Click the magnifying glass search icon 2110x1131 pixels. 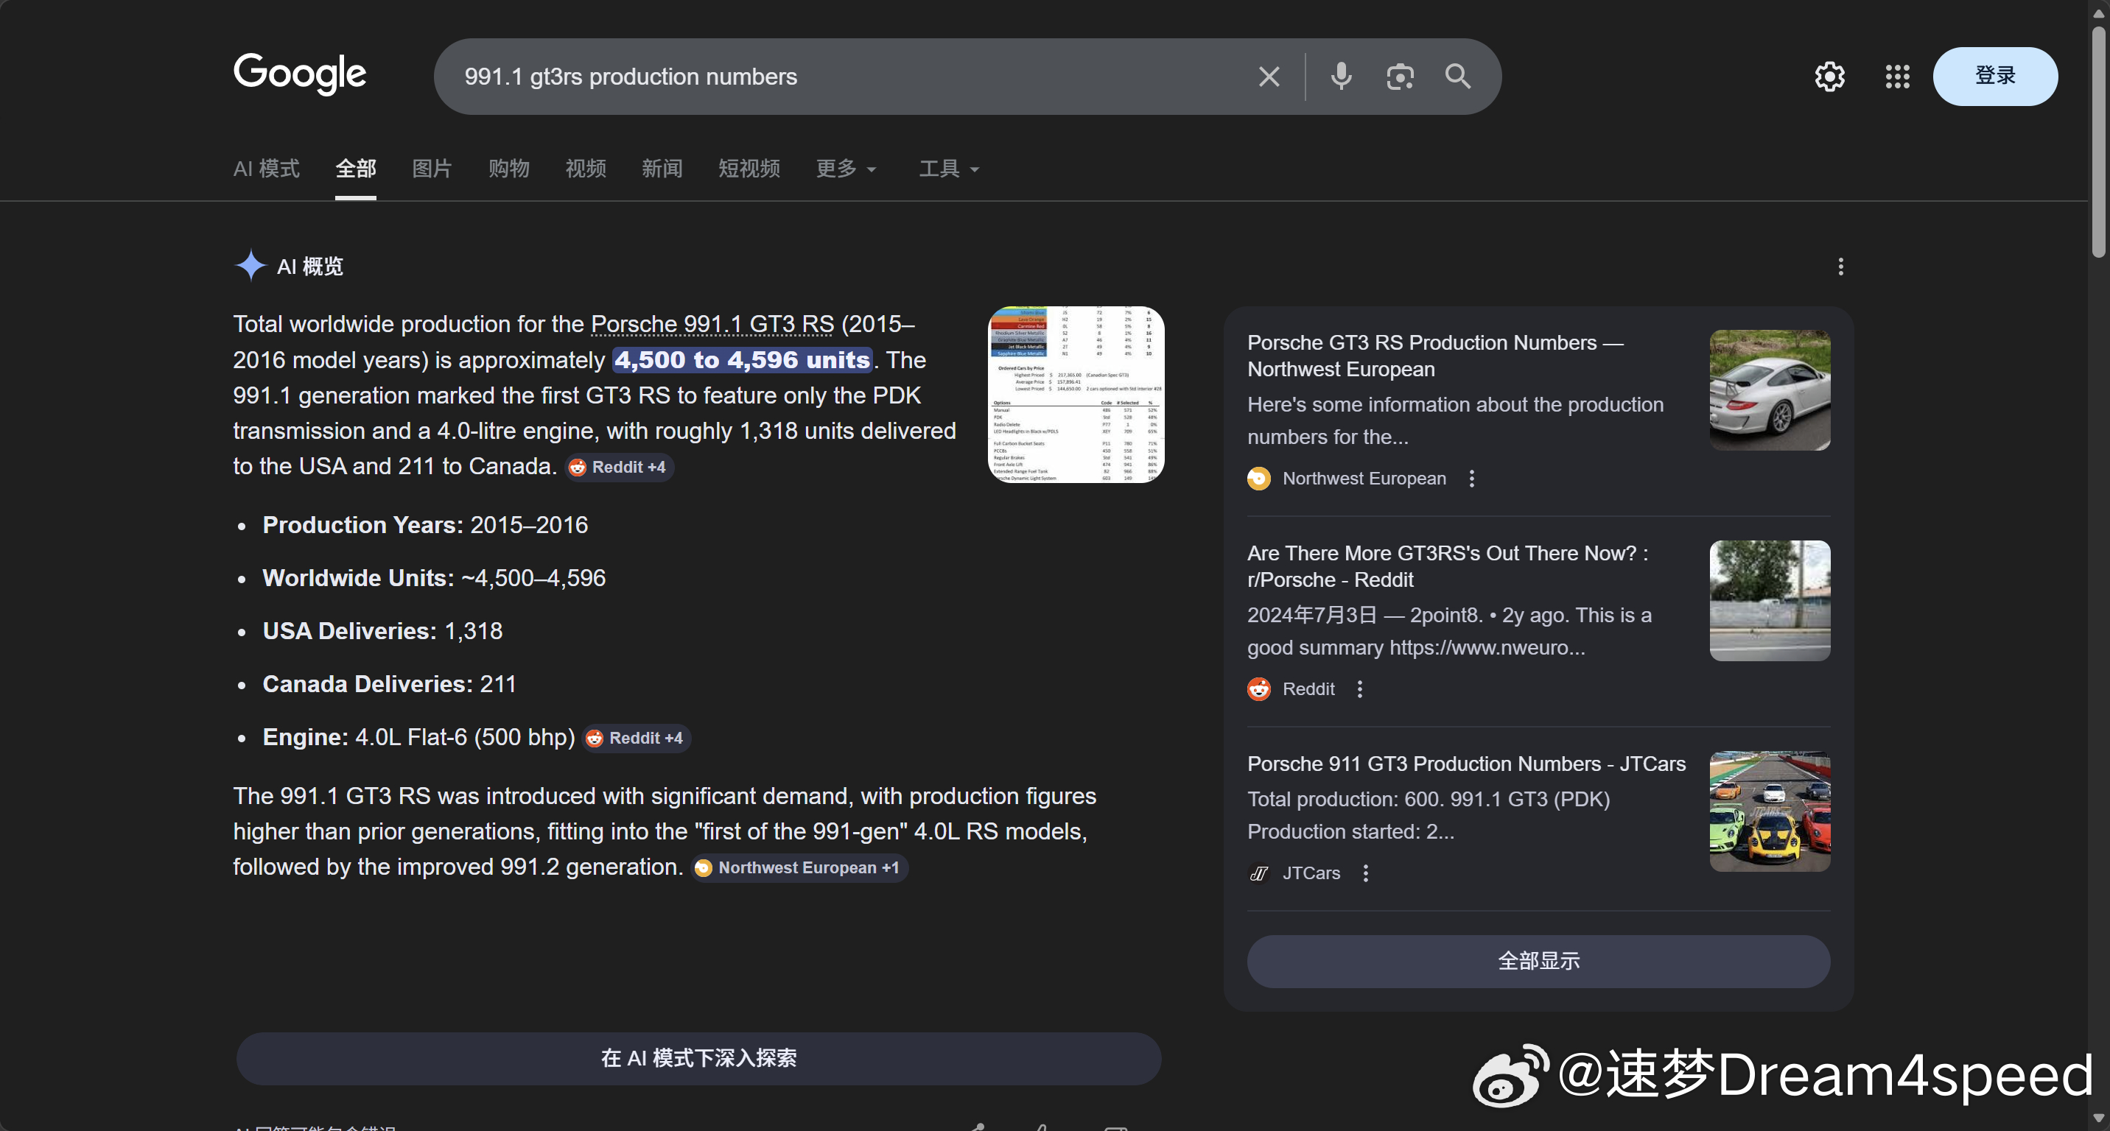[1458, 77]
